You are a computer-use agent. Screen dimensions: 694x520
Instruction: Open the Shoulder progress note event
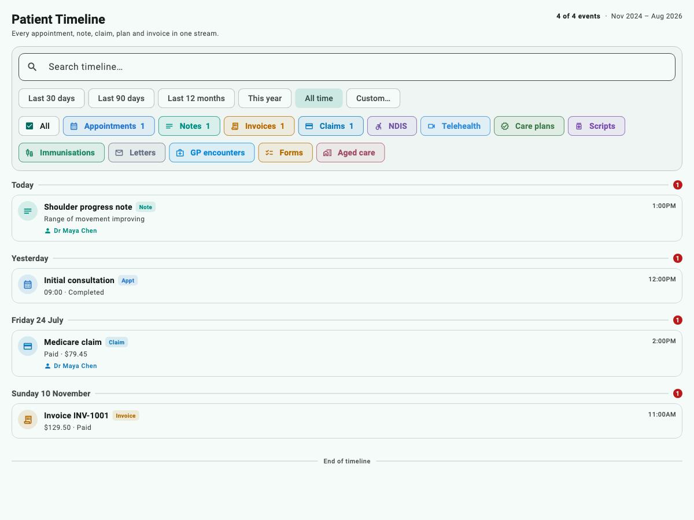click(x=347, y=218)
